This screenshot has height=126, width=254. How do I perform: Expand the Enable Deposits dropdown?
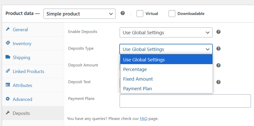(x=166, y=32)
